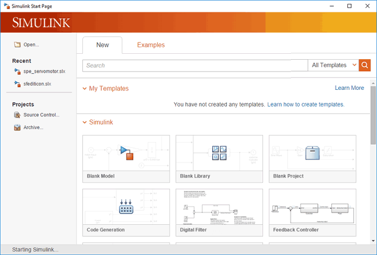Open the Learn More link

coord(350,88)
